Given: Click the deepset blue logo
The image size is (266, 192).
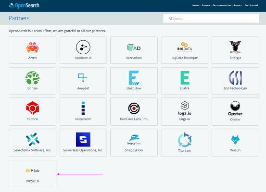Looking at the screenshot, I should click(x=83, y=78).
